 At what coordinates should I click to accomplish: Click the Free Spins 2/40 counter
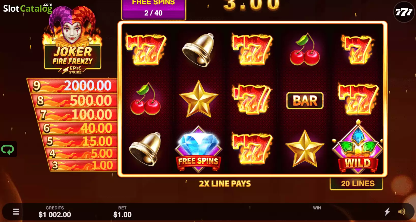coord(153,9)
